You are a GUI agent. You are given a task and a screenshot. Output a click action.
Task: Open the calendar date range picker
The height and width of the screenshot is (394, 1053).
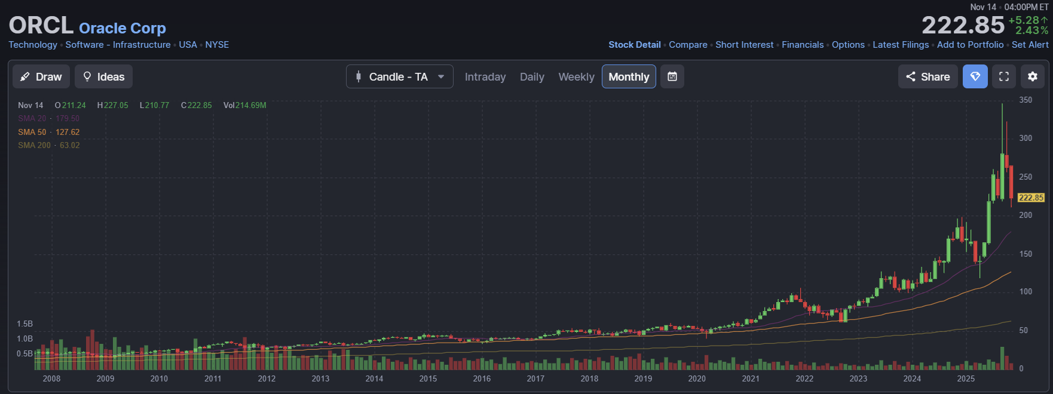(x=672, y=76)
